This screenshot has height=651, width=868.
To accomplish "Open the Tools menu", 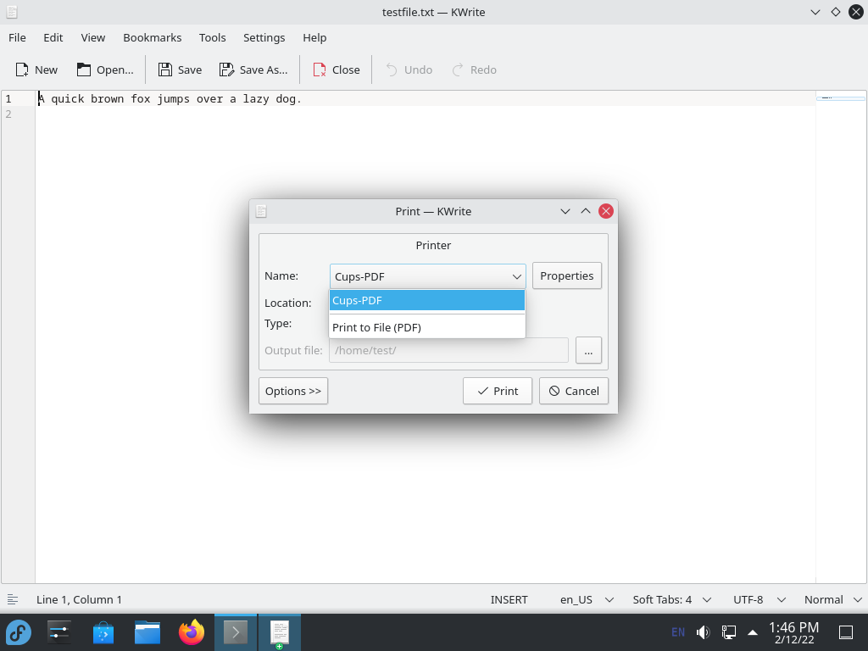I will (x=213, y=37).
